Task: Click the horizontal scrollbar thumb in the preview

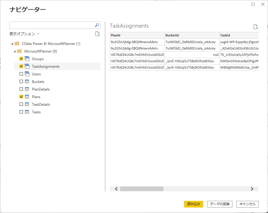Action: pos(142,189)
